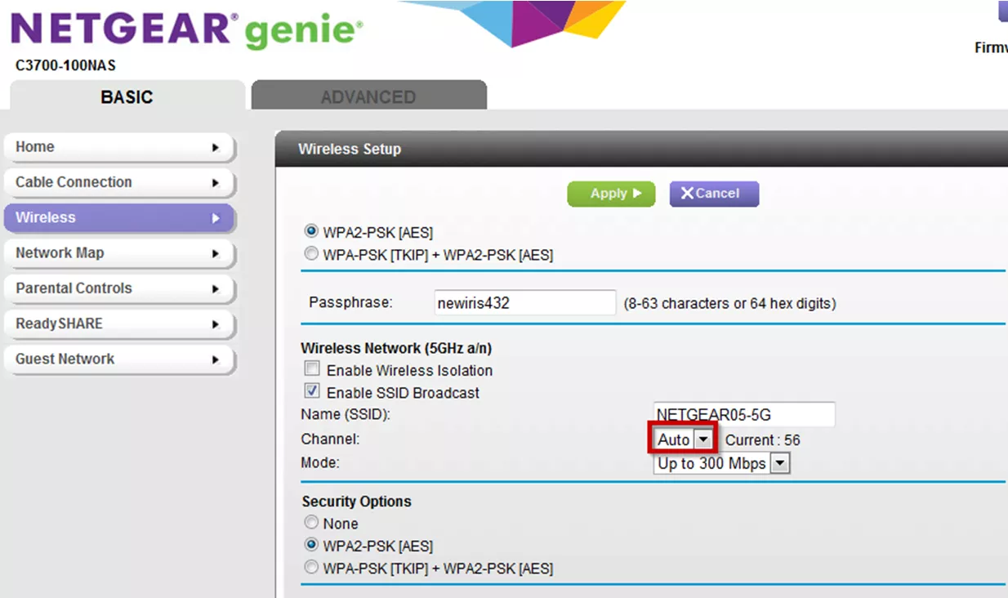
Task: Open Parental Controls page
Action: pos(119,288)
